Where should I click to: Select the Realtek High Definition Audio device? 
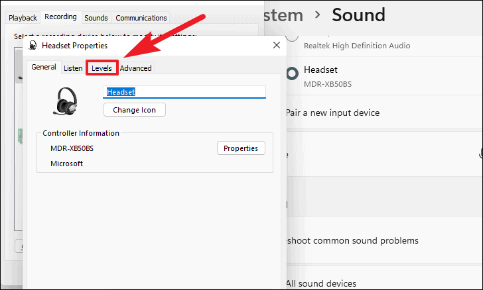pos(357,45)
